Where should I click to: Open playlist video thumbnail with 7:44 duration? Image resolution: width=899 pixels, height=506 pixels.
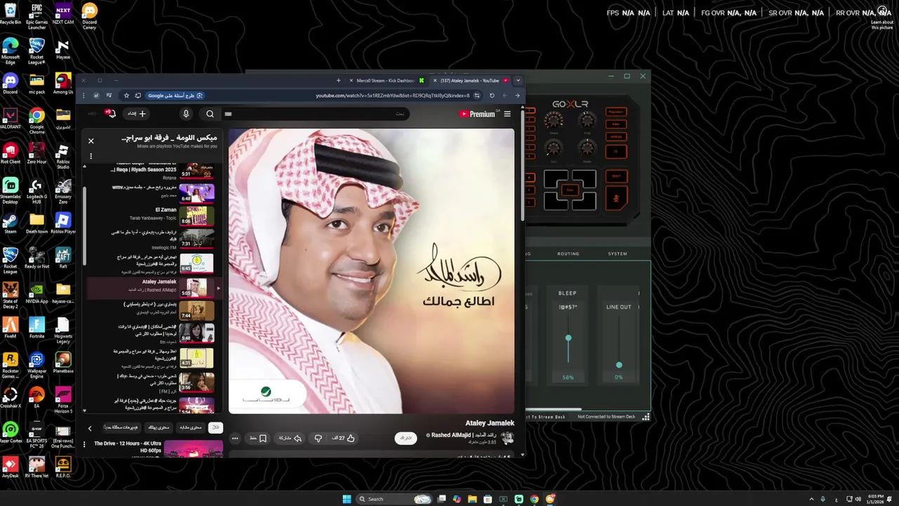point(197,311)
